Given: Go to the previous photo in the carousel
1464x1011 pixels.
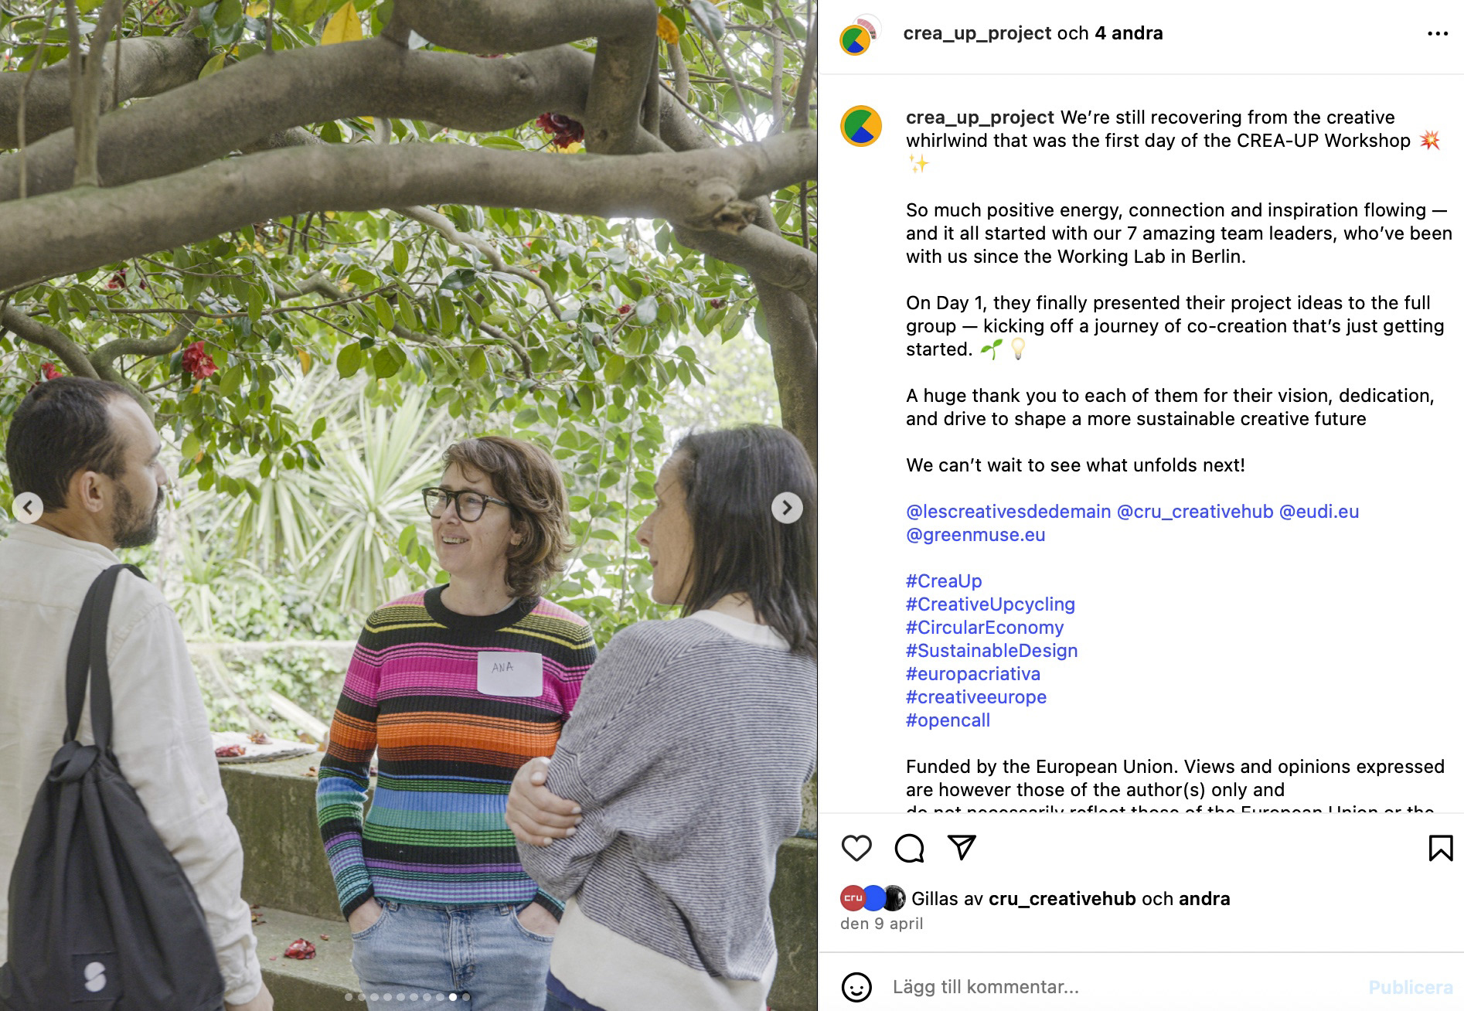Looking at the screenshot, I should (28, 508).
